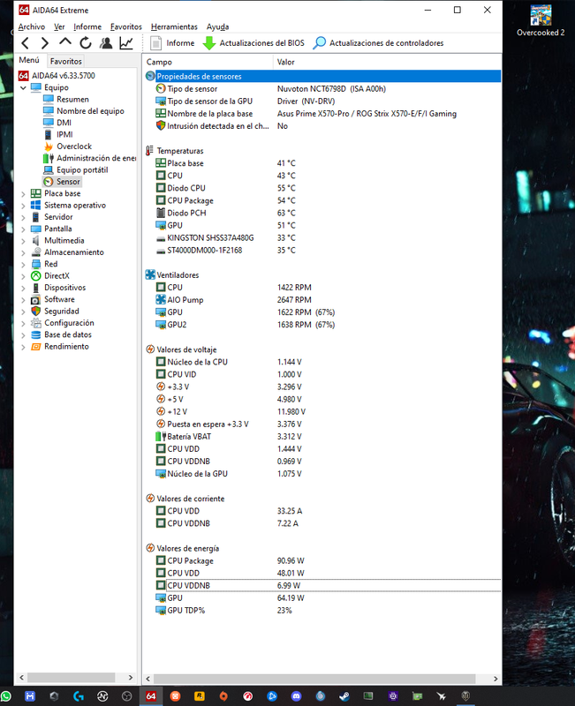Collapse the Equipo tree node

click(23, 87)
